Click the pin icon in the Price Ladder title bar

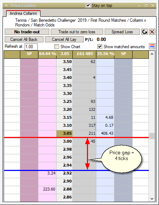click(x=6, y=5)
